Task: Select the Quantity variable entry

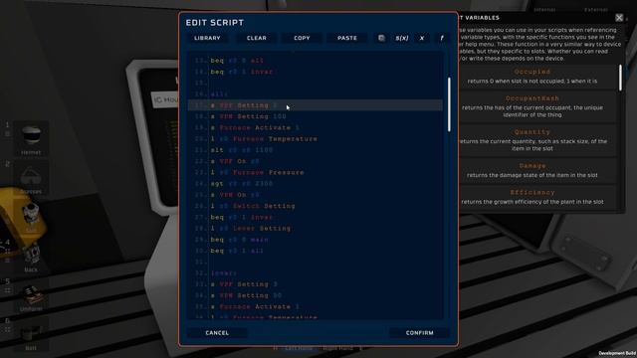Action: [532, 140]
